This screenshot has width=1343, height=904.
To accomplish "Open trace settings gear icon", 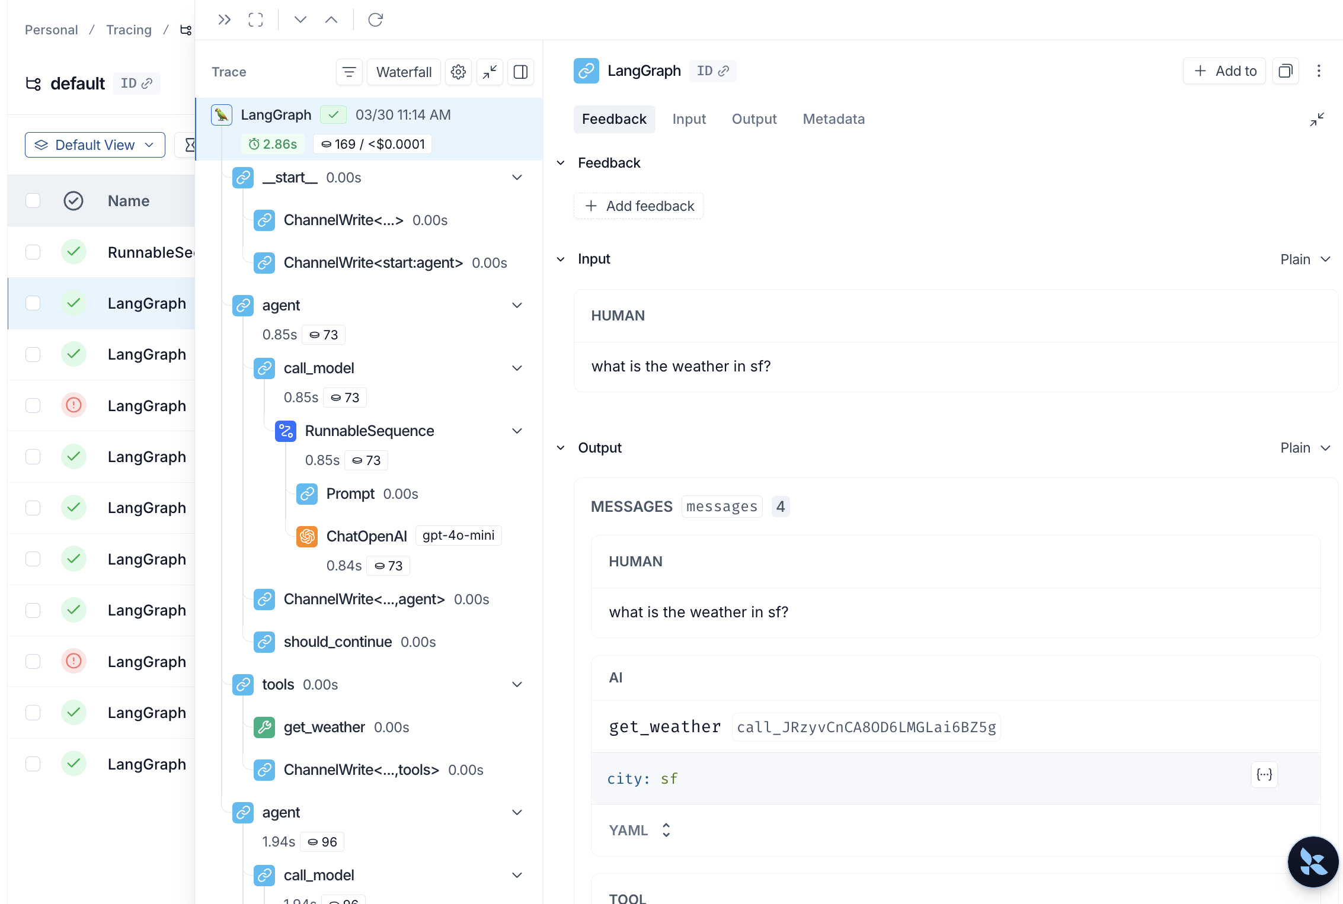I will (458, 72).
